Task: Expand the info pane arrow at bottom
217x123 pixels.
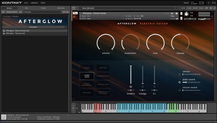Action: pos(68,116)
